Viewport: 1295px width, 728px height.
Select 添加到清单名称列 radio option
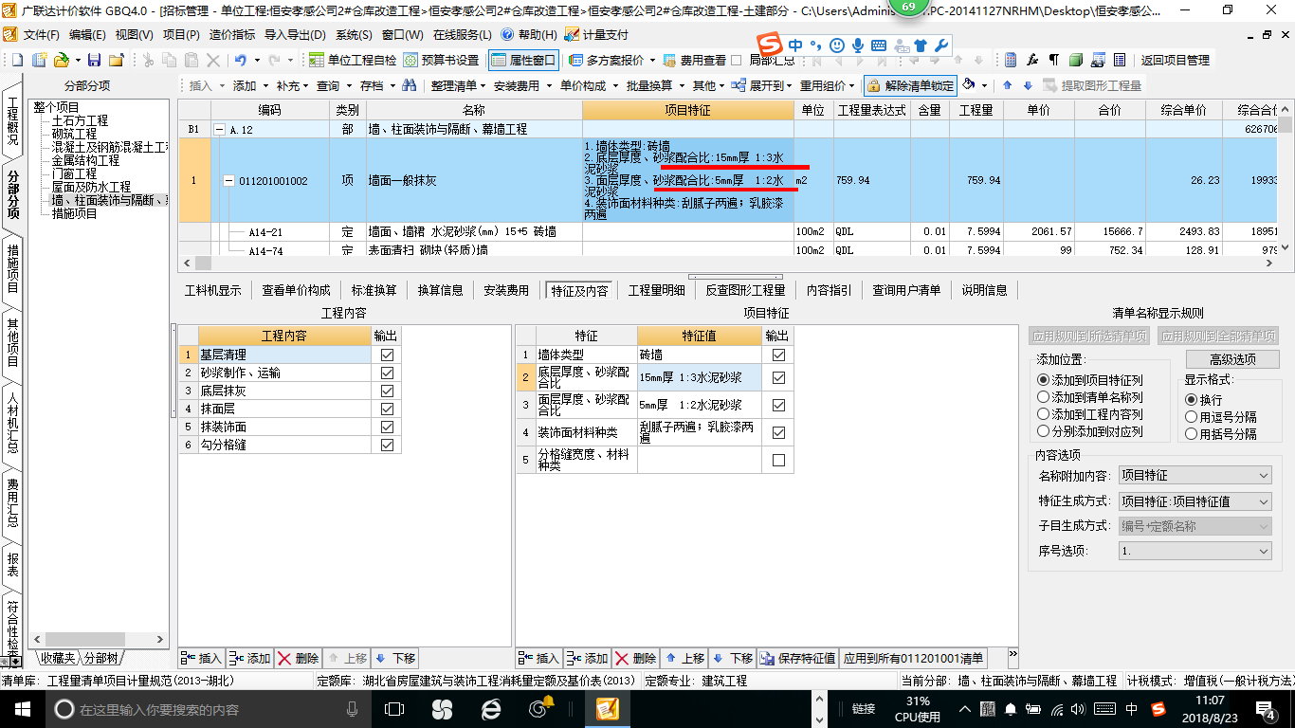(x=1091, y=397)
